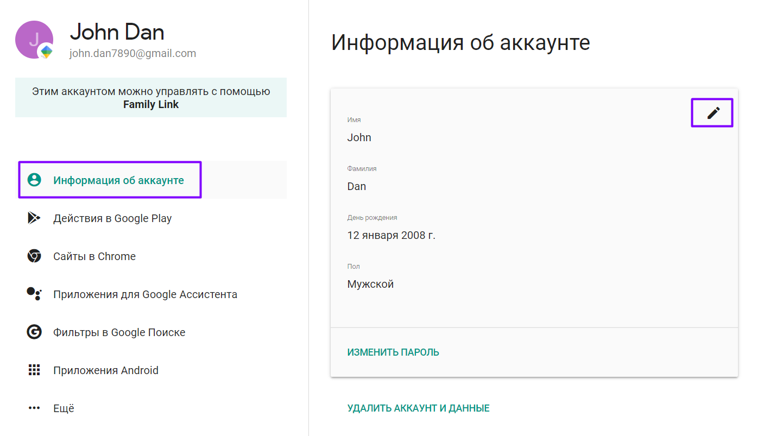The width and height of the screenshot is (770, 436).
Task: Click the gender value Мужской
Action: coord(370,284)
